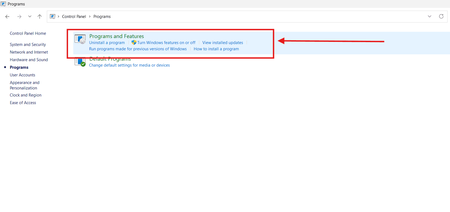Open the recent locations chevron

point(30,17)
